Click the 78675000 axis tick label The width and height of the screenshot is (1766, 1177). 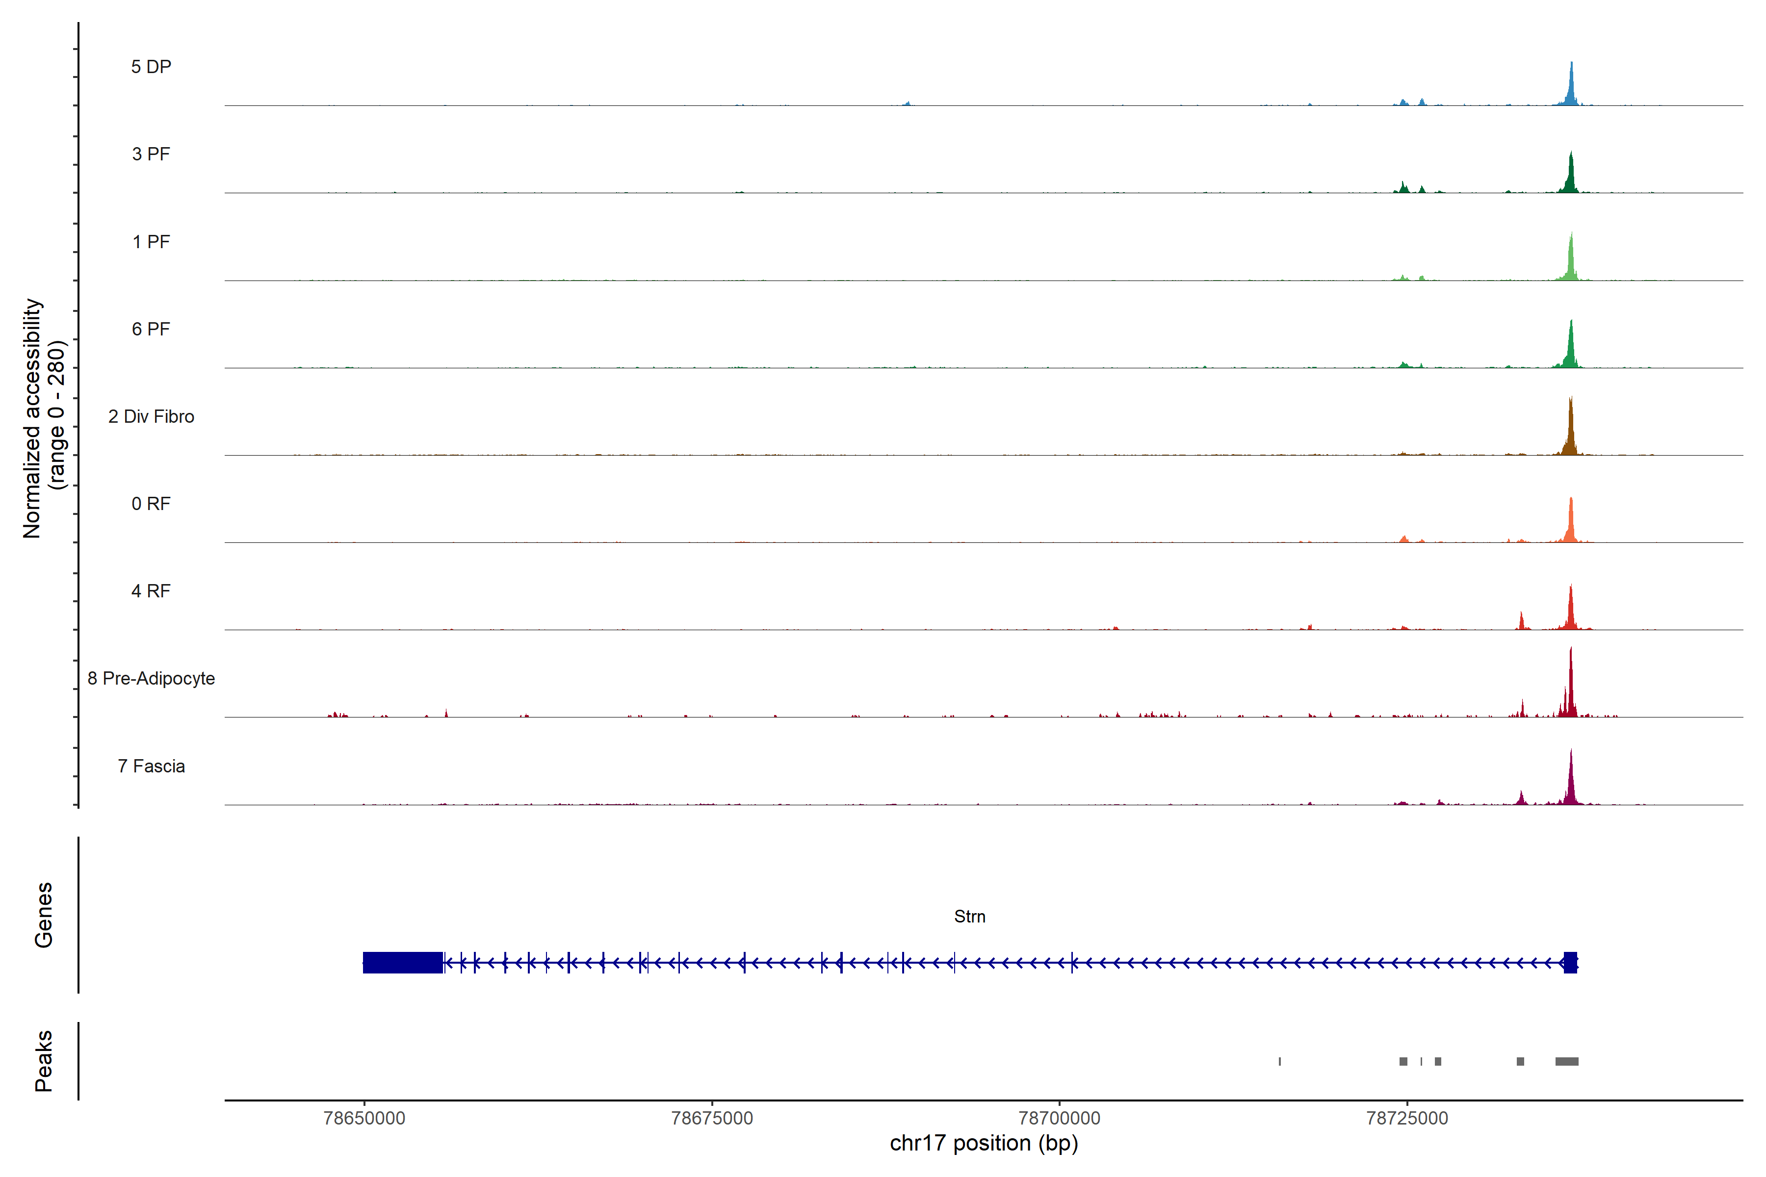click(712, 1118)
